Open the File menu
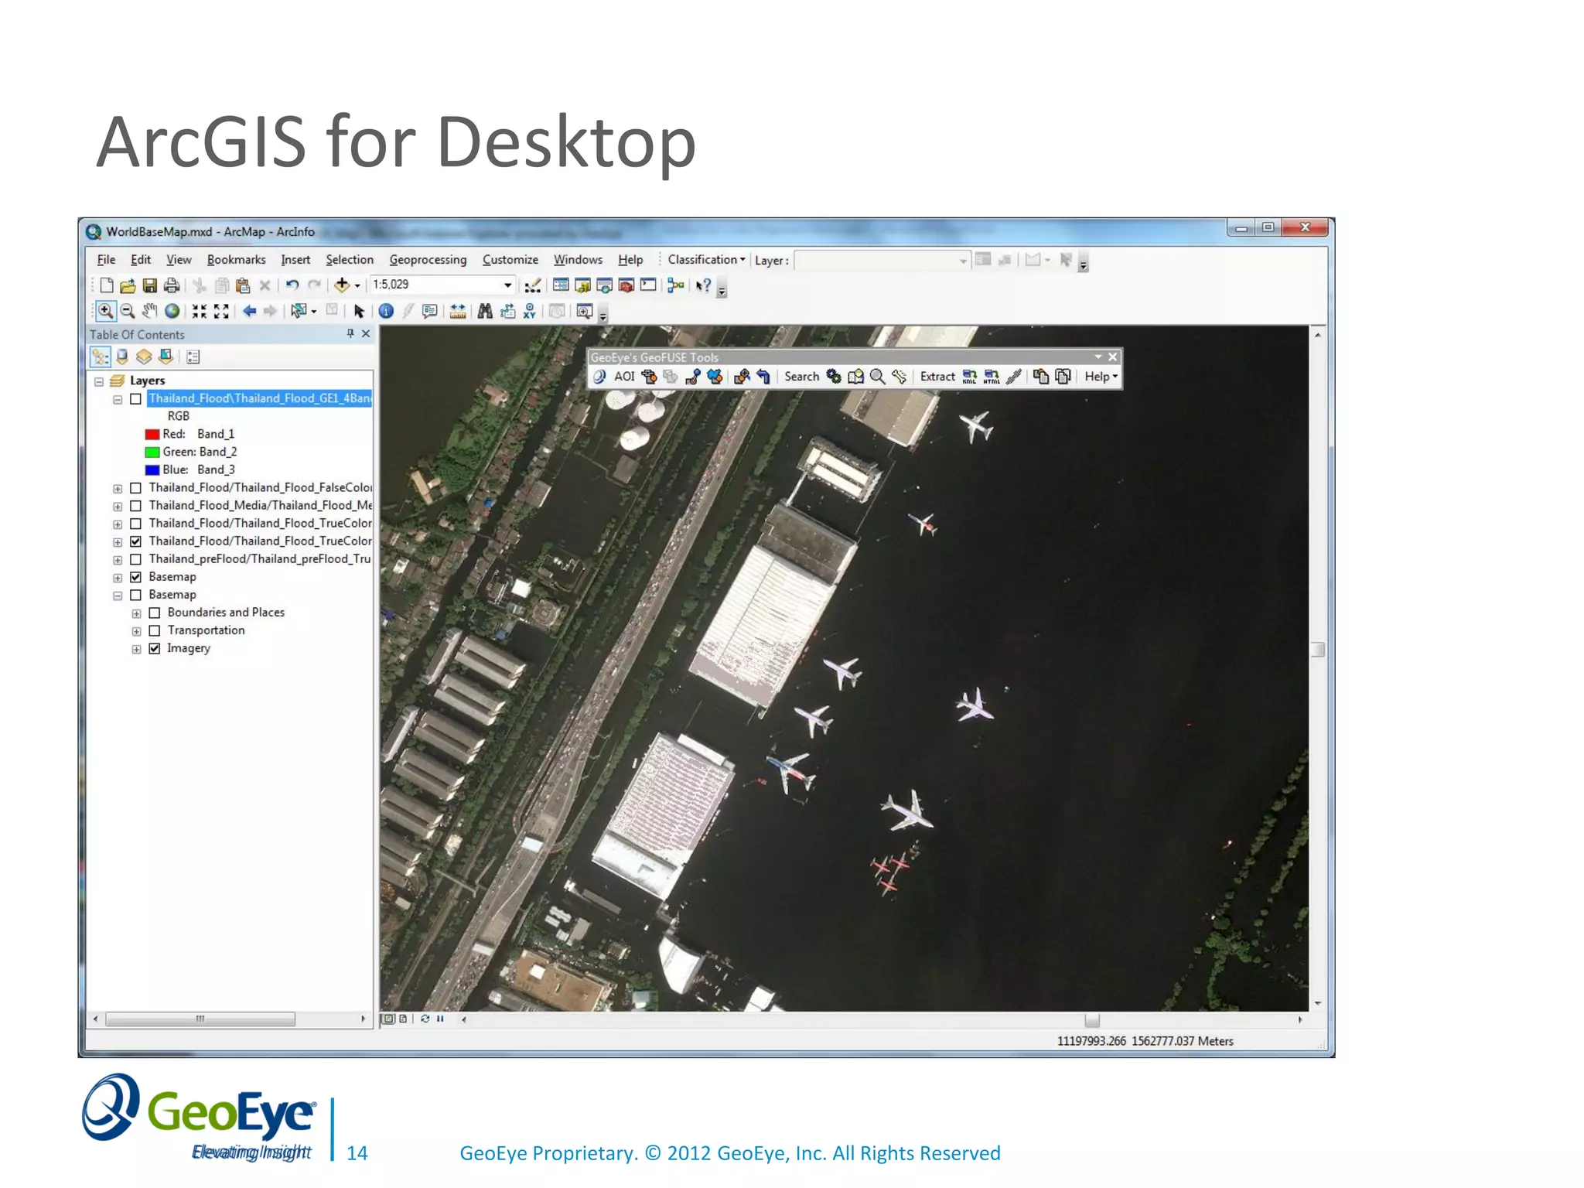This screenshot has height=1188, width=1584. [106, 260]
